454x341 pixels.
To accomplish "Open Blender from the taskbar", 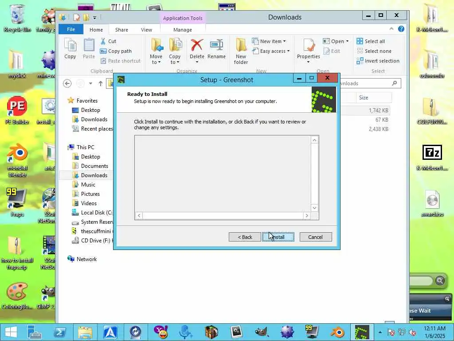I will [x=337, y=332].
